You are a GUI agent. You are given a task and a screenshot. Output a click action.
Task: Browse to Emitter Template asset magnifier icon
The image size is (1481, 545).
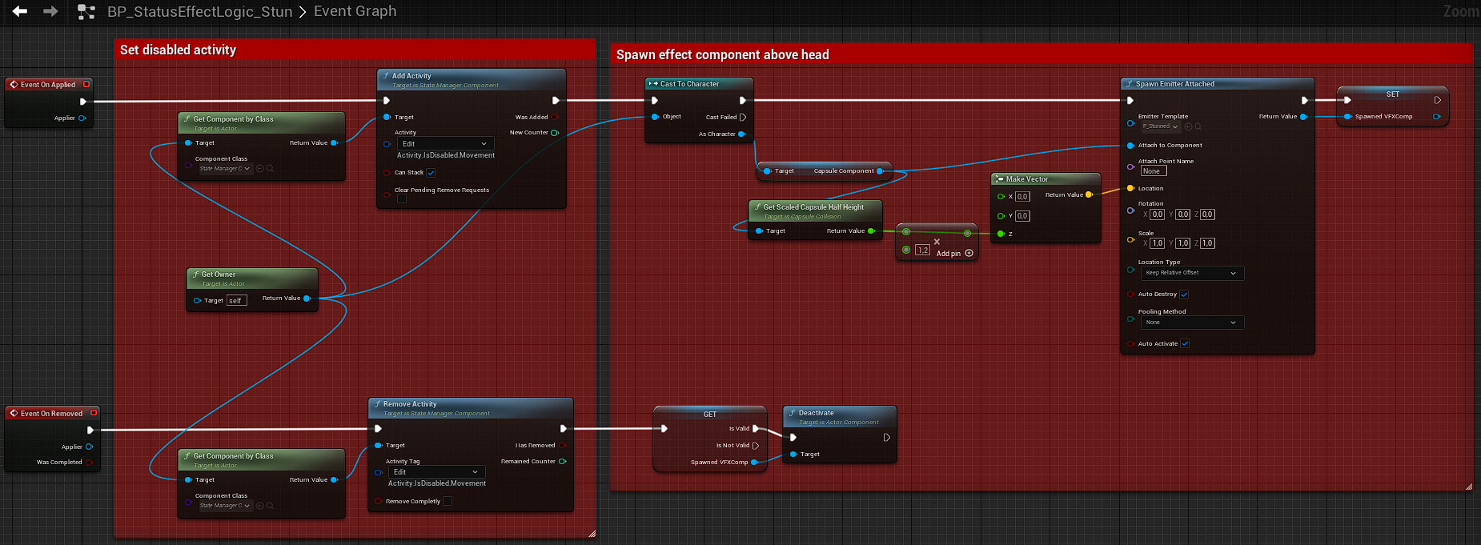pyautogui.click(x=1198, y=126)
